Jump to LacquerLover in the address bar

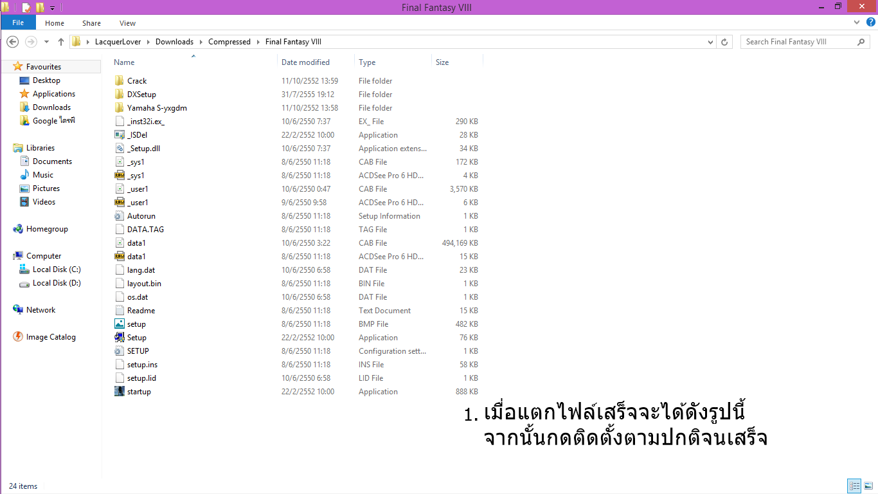click(118, 42)
